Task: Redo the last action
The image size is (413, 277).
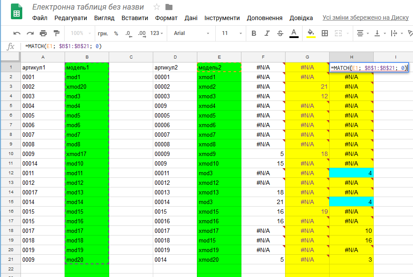Action: [x=30, y=33]
